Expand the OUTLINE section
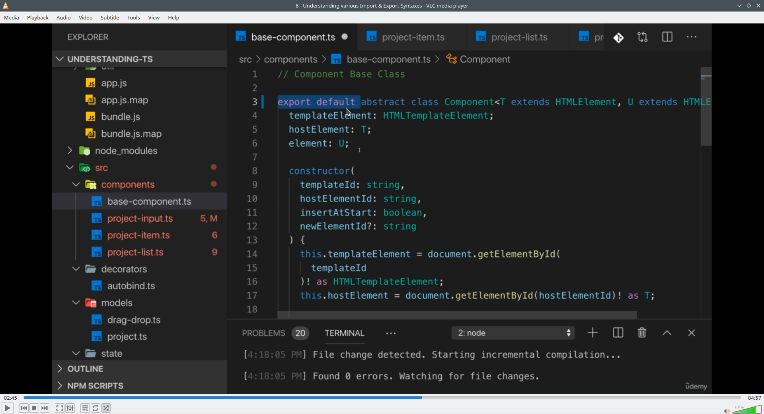 140,369
